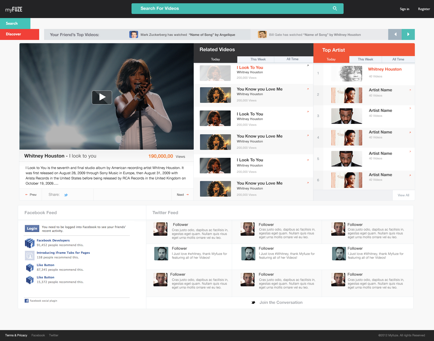
Task: Click the Facebook social plugin icon
Action: 27,301
